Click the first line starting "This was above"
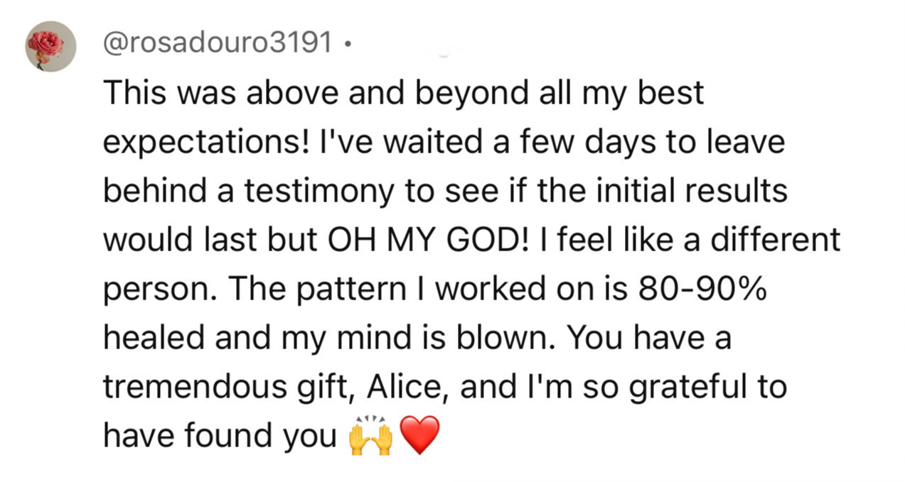The image size is (905, 482). click(403, 94)
